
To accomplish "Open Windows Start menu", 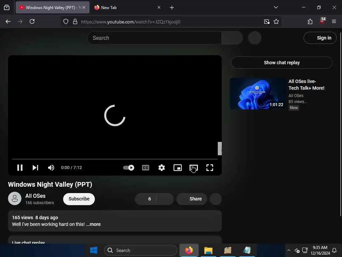I will 94,250.
